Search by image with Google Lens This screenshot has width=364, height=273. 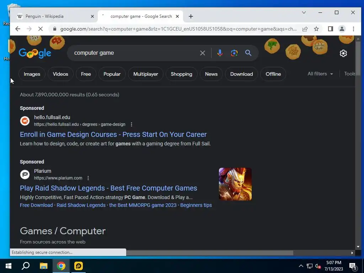[x=234, y=53]
